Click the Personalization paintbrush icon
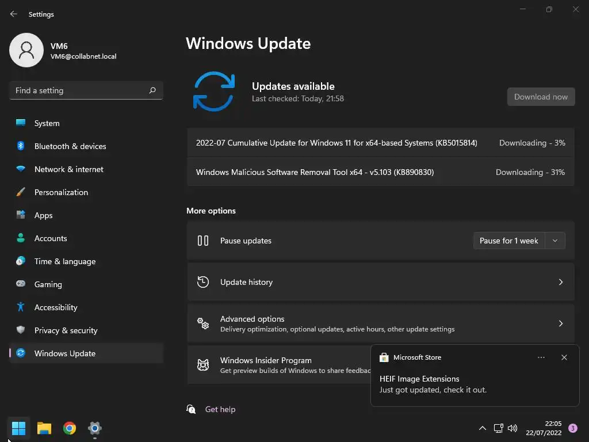This screenshot has height=442, width=589. (x=21, y=192)
